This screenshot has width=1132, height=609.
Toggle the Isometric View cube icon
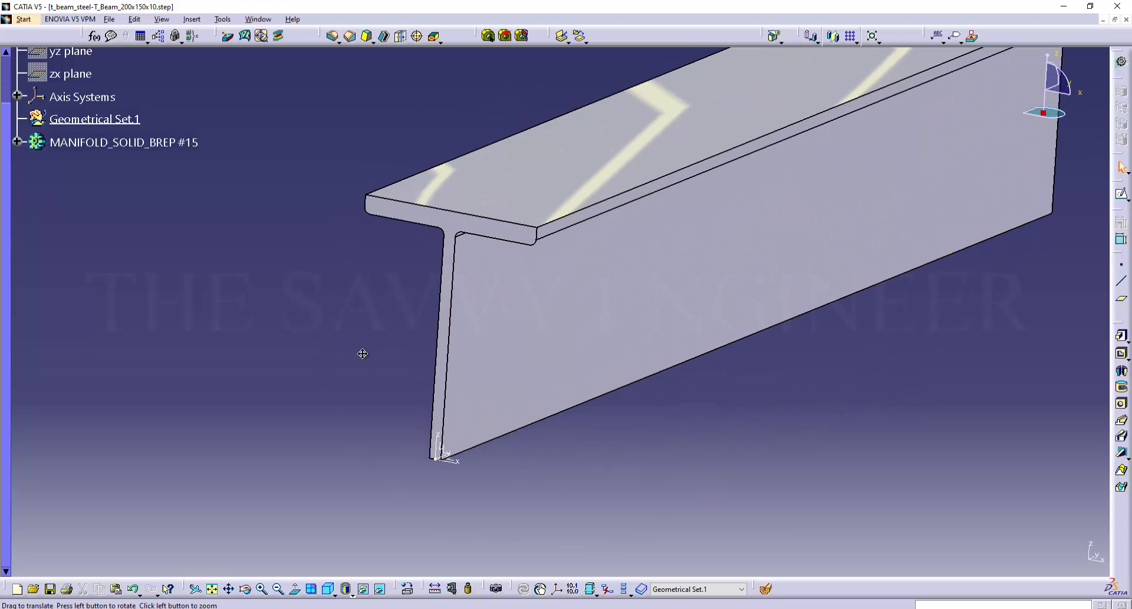(328, 589)
